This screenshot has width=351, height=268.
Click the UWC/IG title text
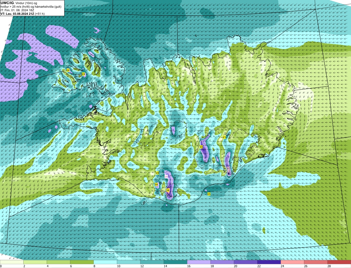click(7, 3)
